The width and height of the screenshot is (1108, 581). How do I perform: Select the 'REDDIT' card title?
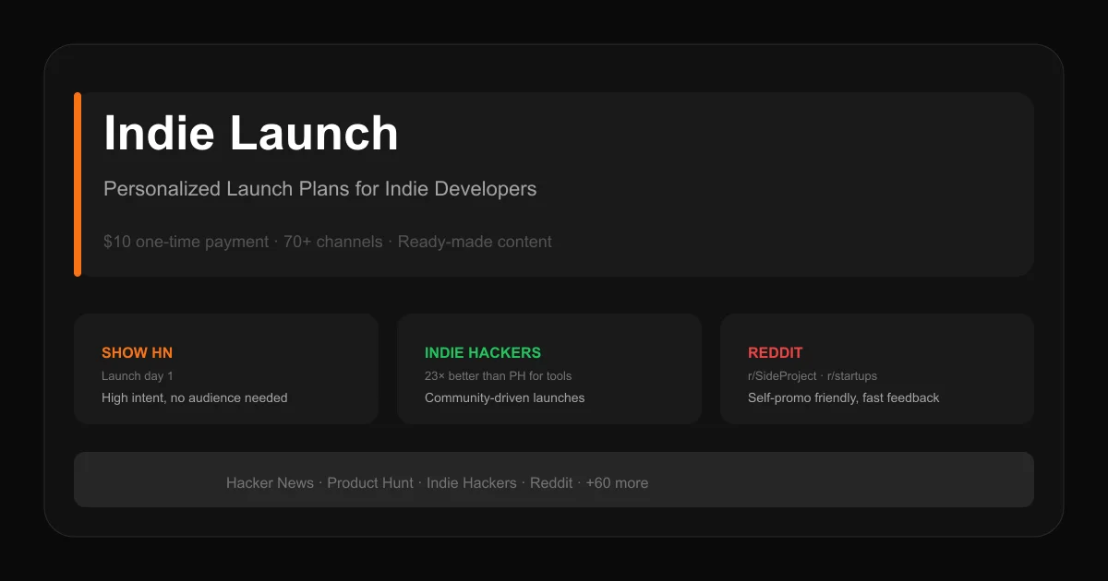775,352
